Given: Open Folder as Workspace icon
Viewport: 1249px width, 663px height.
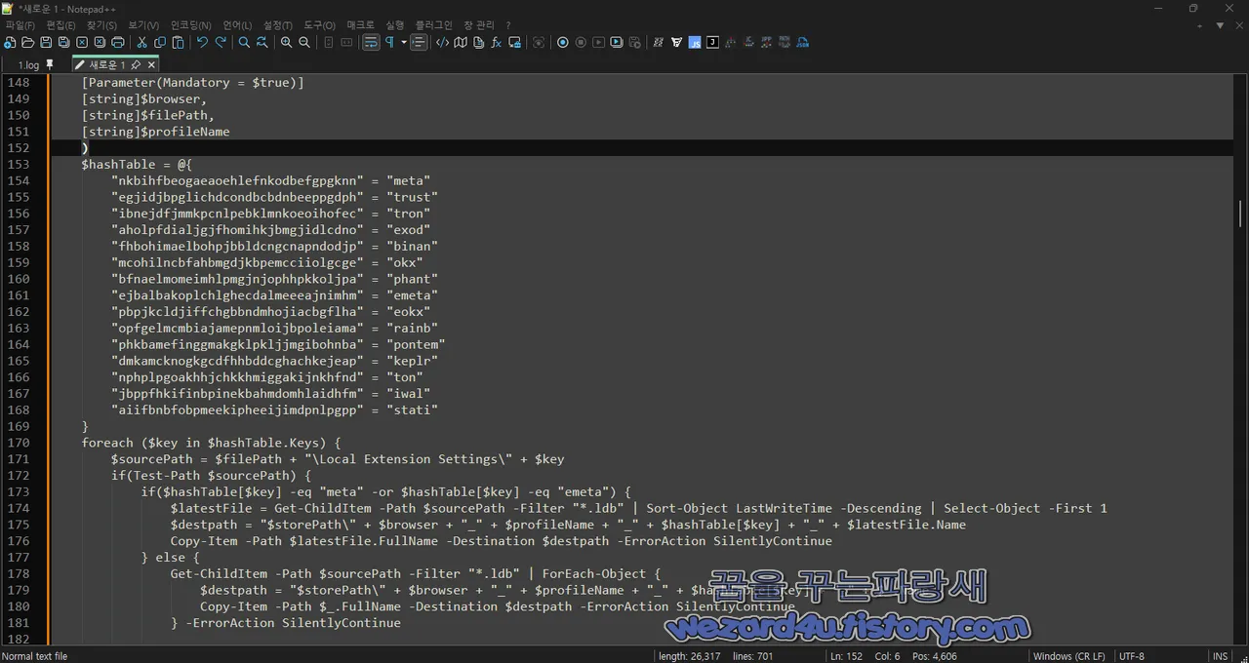Looking at the screenshot, I should point(514,42).
